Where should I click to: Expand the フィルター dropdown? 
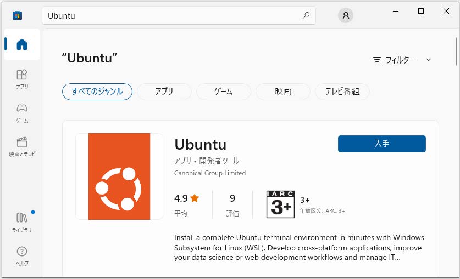(x=402, y=60)
